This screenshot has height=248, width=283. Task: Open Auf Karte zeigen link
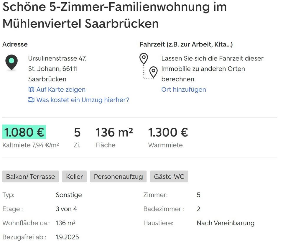[x=61, y=89]
